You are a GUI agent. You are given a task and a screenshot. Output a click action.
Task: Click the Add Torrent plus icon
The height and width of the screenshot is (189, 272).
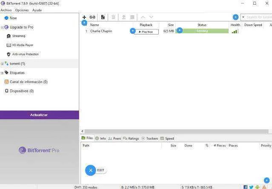pyautogui.click(x=84, y=17)
